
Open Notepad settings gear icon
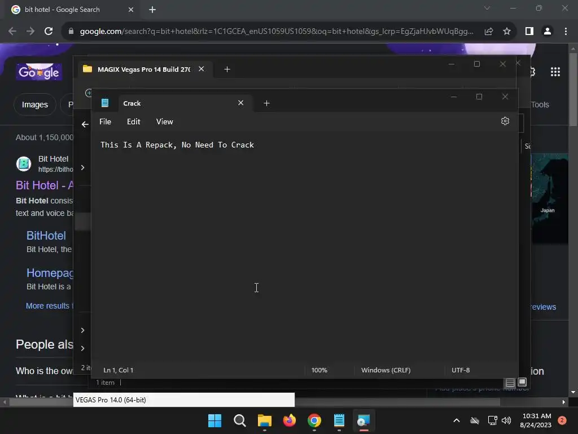pyautogui.click(x=505, y=121)
